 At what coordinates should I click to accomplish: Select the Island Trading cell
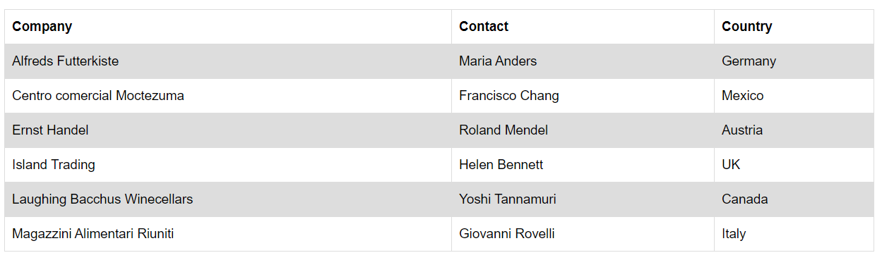pos(228,165)
